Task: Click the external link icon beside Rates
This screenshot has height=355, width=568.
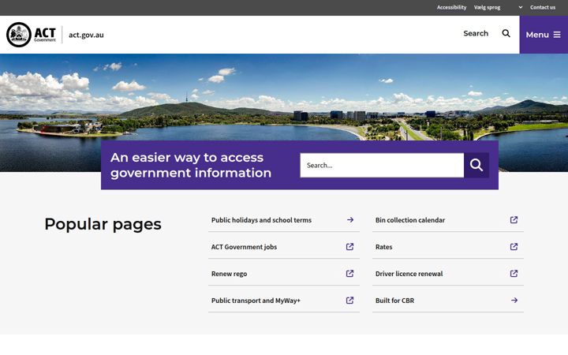Action: (x=514, y=247)
